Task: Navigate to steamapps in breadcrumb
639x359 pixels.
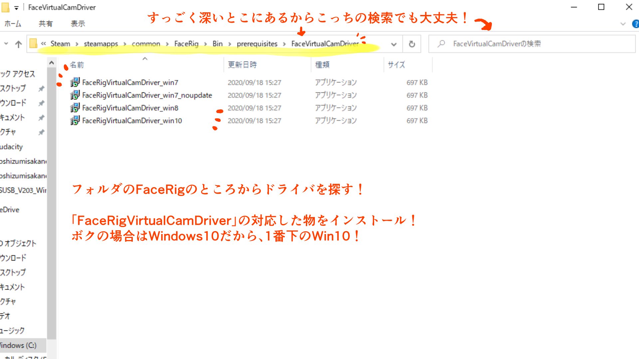Action: pos(101,44)
